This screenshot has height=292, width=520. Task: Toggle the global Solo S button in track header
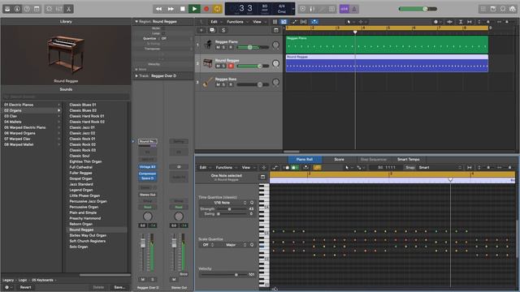coord(223,30)
